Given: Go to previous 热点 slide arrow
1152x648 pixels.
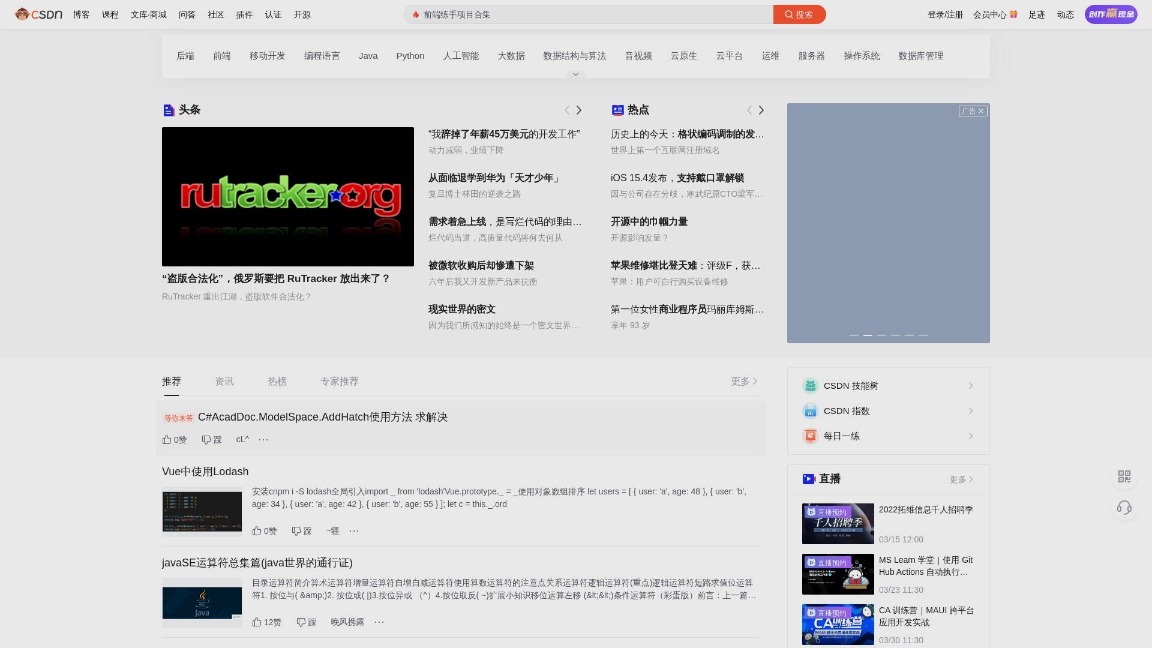Looking at the screenshot, I should [x=749, y=110].
